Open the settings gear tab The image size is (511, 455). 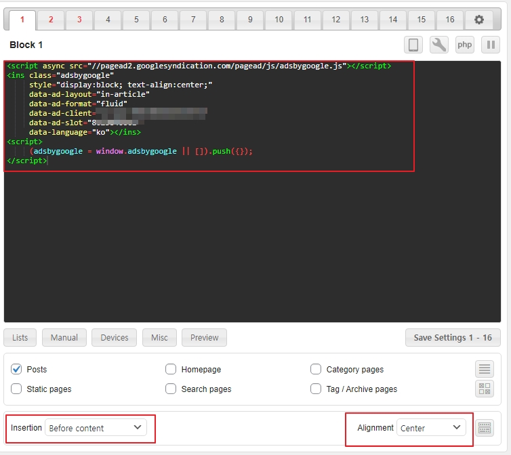point(478,20)
